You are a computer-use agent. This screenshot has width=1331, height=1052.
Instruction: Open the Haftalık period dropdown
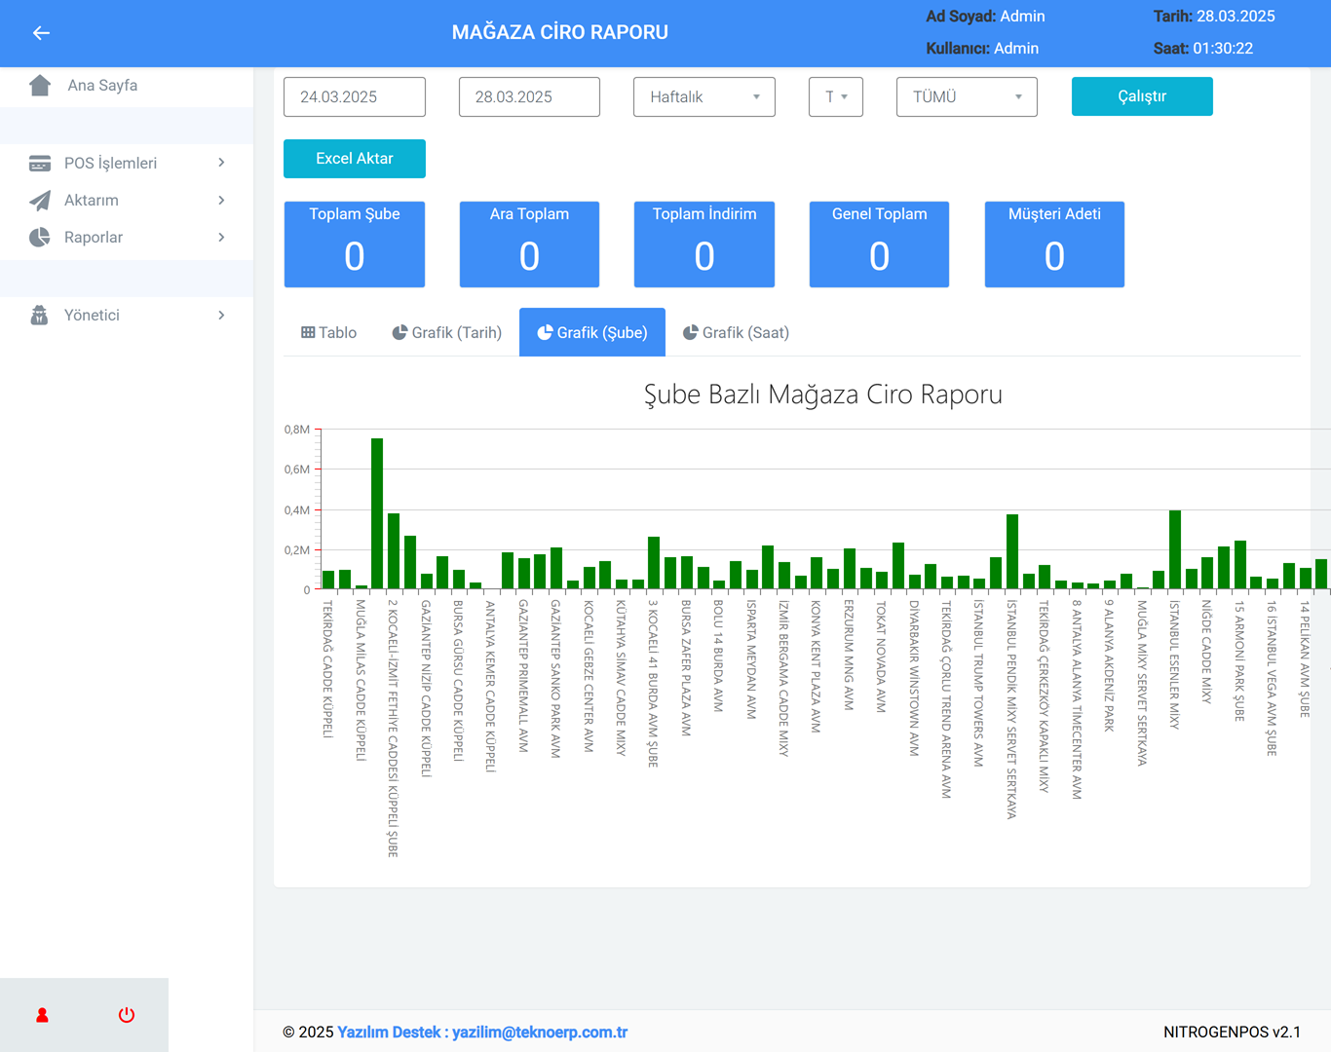(x=704, y=97)
